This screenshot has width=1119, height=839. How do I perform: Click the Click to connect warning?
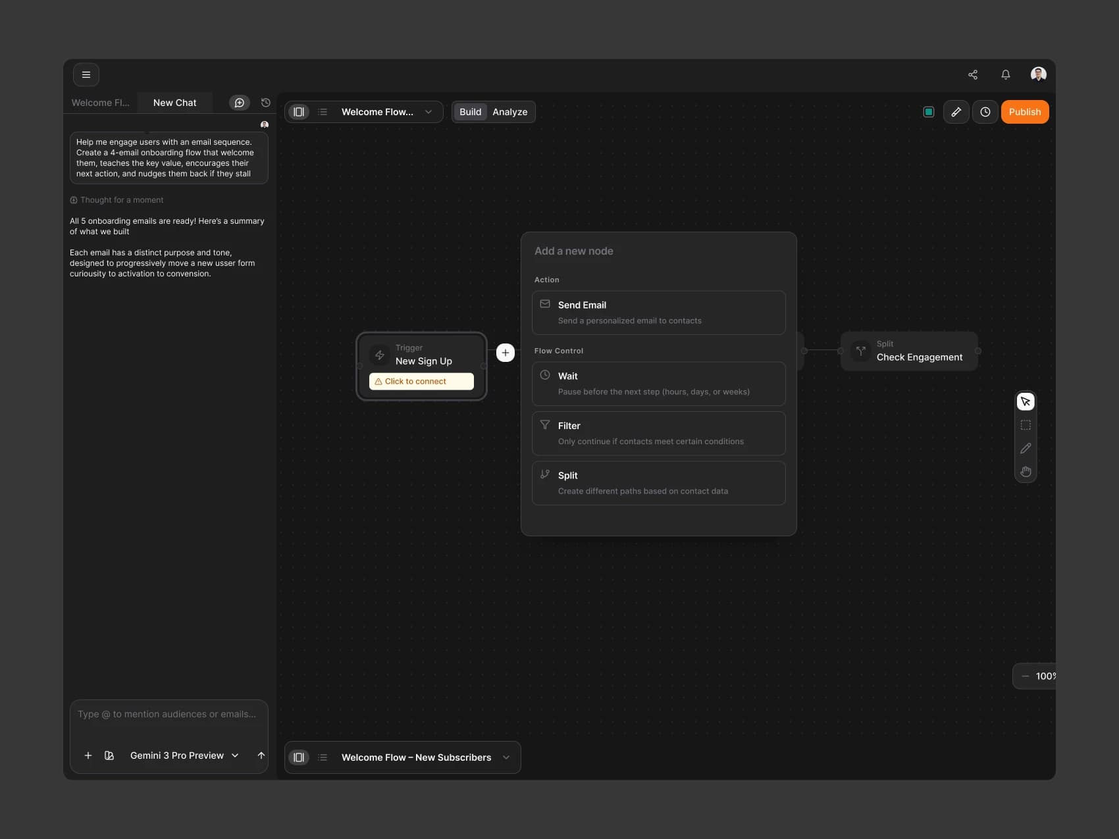421,382
